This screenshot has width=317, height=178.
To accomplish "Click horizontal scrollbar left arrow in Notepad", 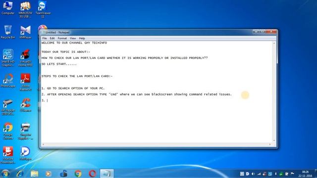I will point(43,144).
